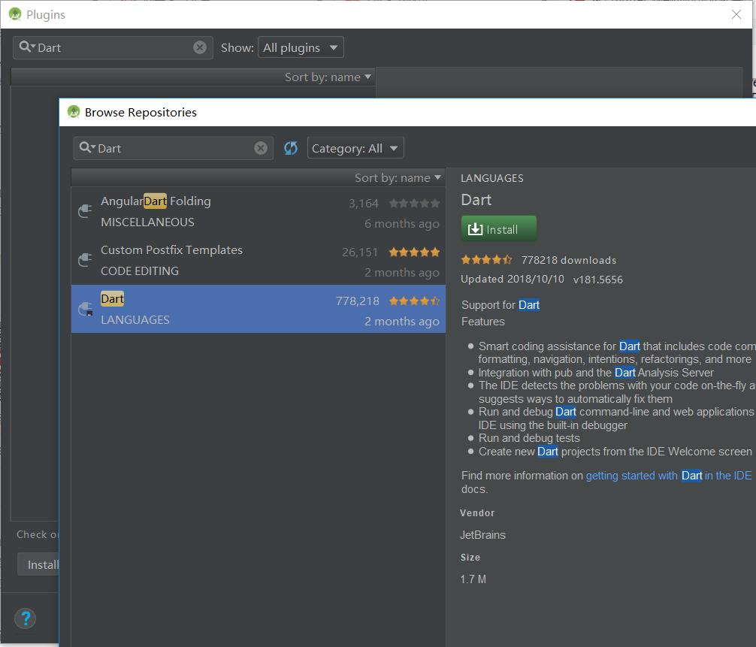The image size is (756, 647).
Task: Click the Dart title in details pane
Action: [476, 200]
